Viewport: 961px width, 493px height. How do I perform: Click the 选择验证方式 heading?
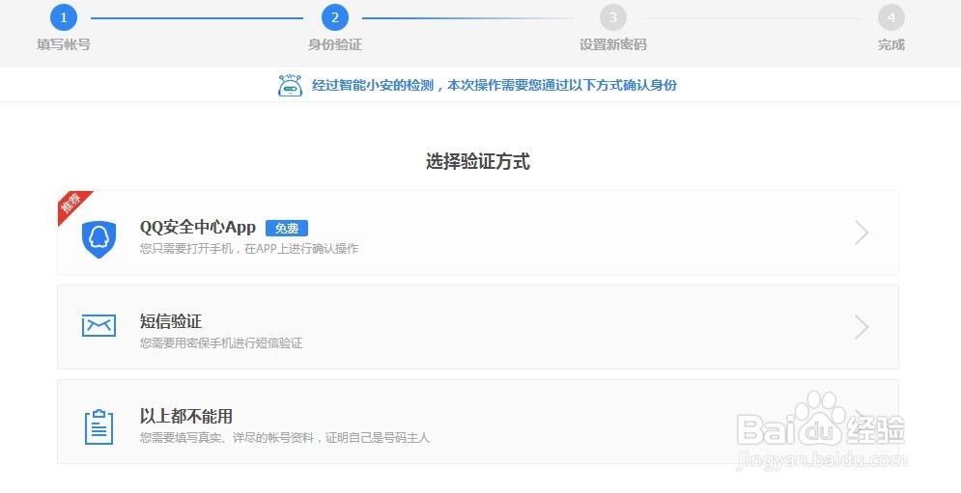478,162
